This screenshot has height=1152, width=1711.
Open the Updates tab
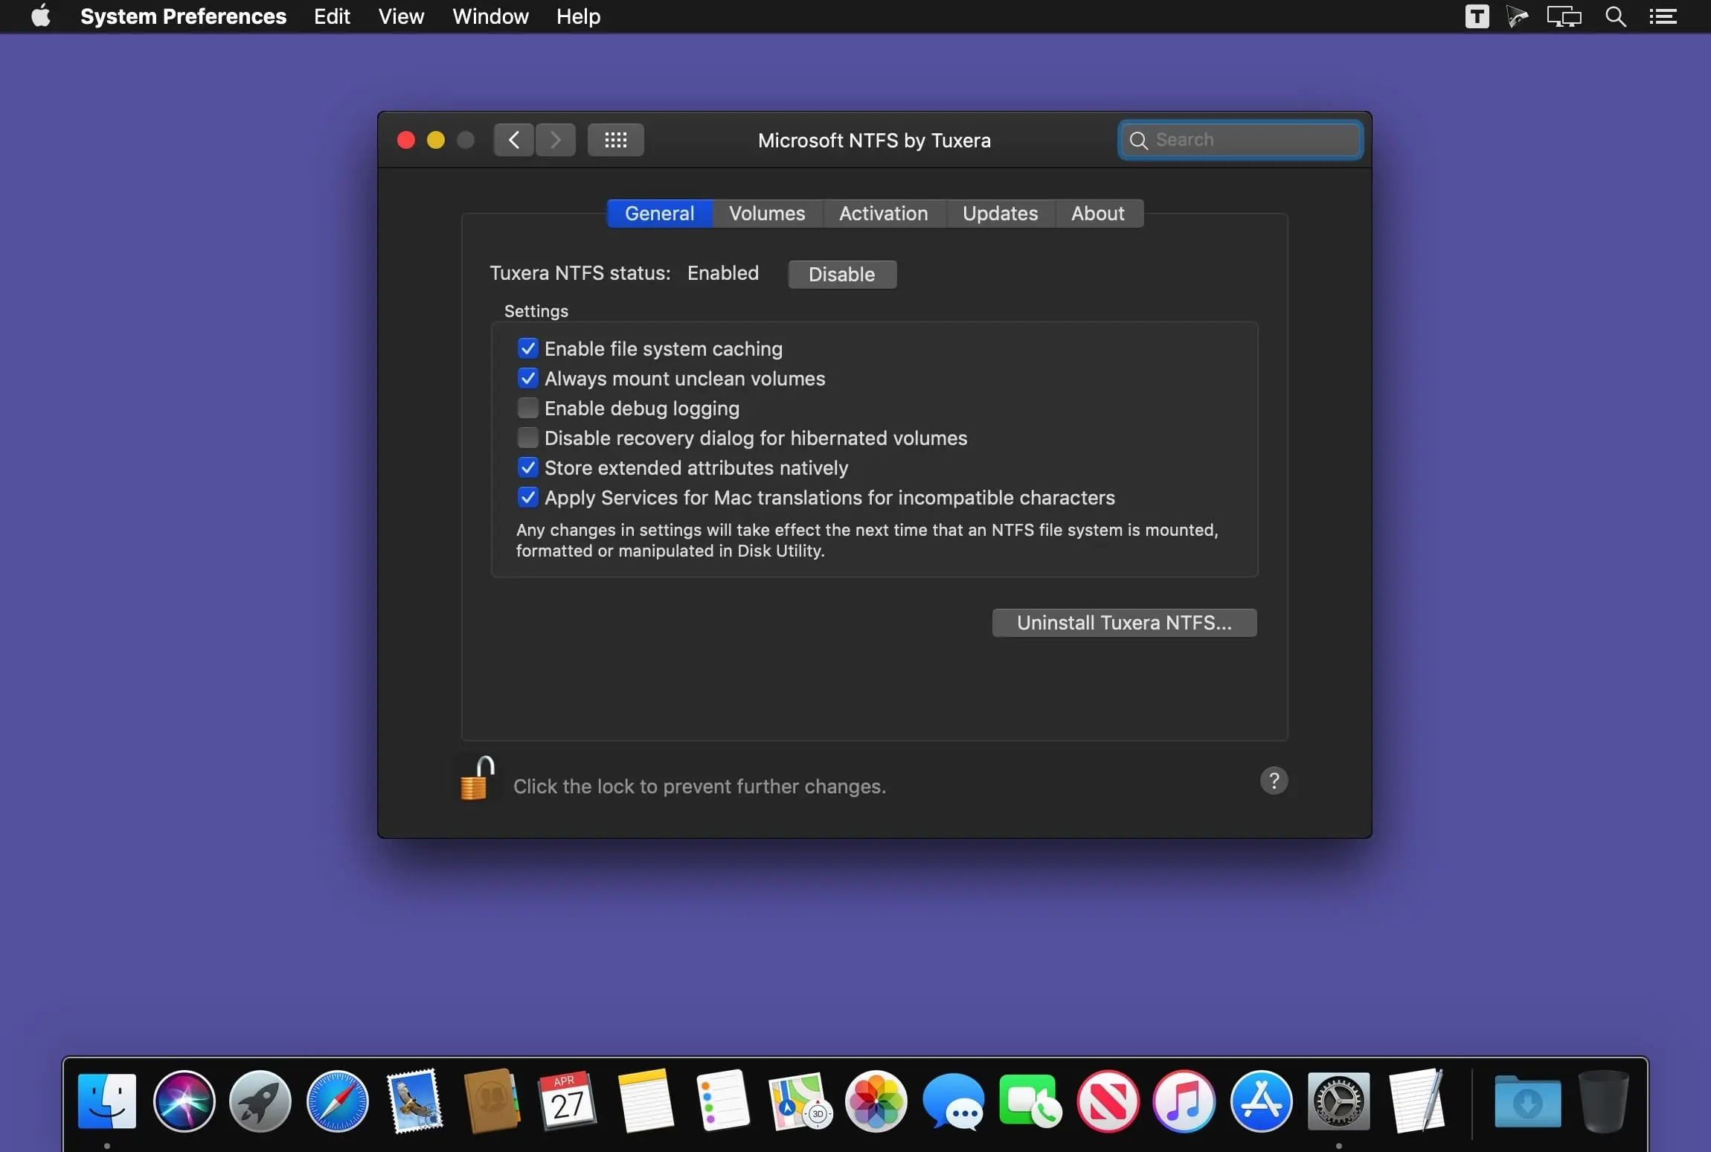click(x=999, y=212)
